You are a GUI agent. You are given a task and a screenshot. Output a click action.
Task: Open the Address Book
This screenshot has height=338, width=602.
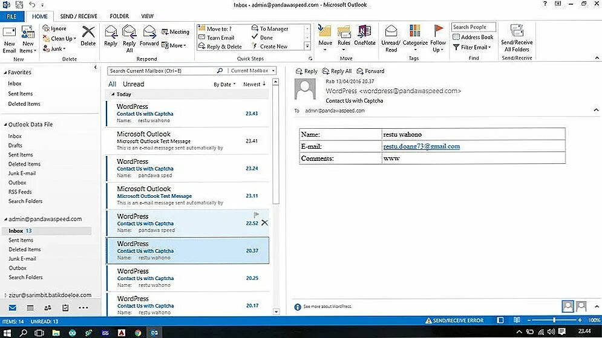[473, 37]
